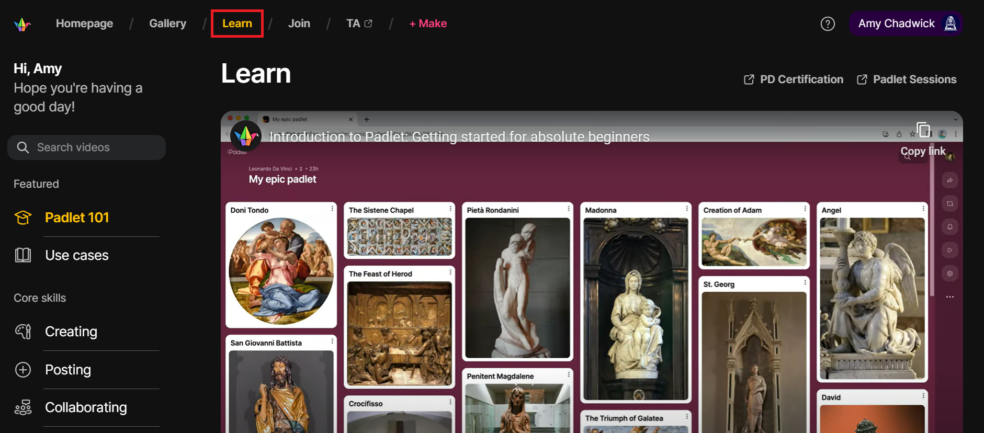
Task: Close the "My epic padlet" browser tab in video
Action: pos(350,119)
